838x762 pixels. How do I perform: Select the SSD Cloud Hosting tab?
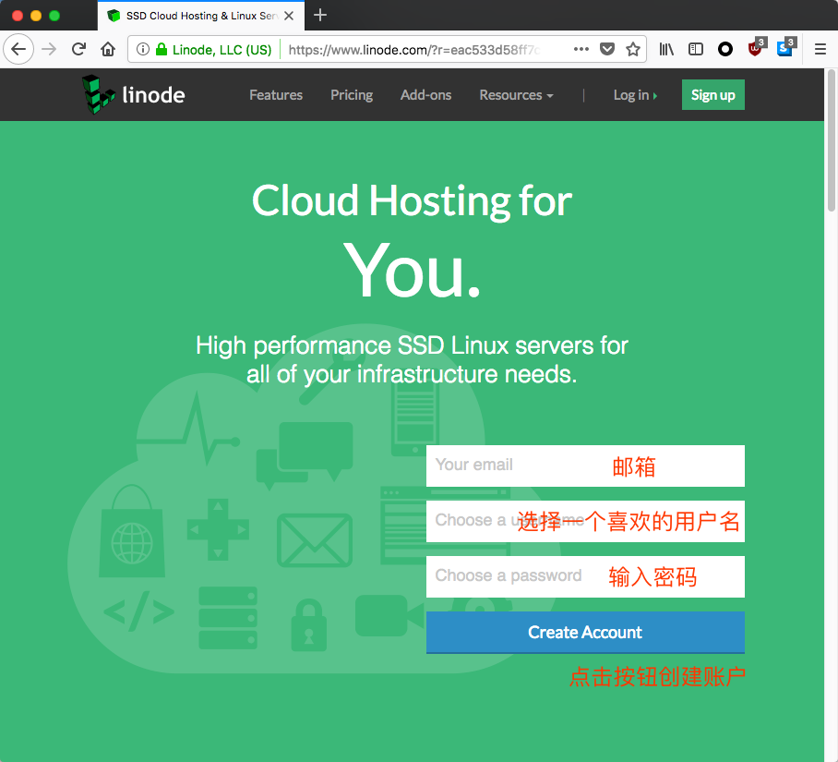(201, 16)
